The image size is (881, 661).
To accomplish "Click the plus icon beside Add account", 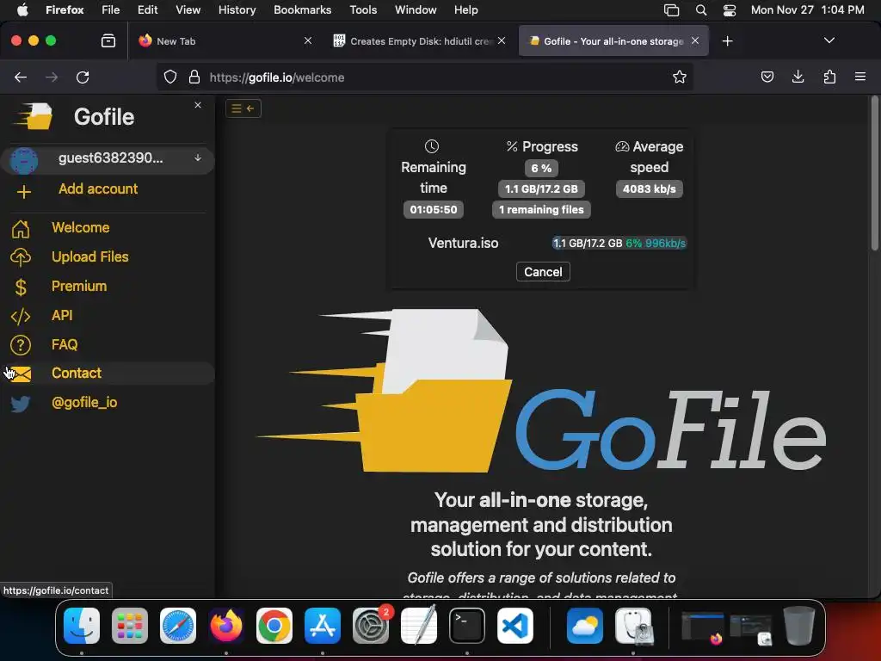I will point(23,192).
